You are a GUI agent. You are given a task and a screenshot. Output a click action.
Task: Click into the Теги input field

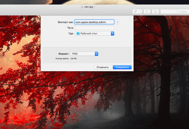[94, 28]
